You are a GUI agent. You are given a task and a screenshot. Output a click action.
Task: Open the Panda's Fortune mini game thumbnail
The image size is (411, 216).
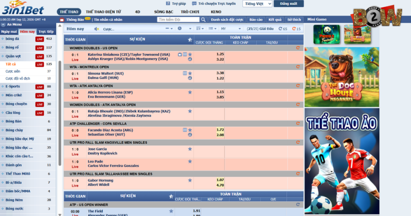pos(327,35)
